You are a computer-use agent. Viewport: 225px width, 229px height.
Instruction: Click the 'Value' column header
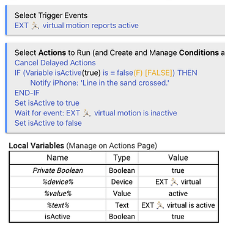pos(178,158)
